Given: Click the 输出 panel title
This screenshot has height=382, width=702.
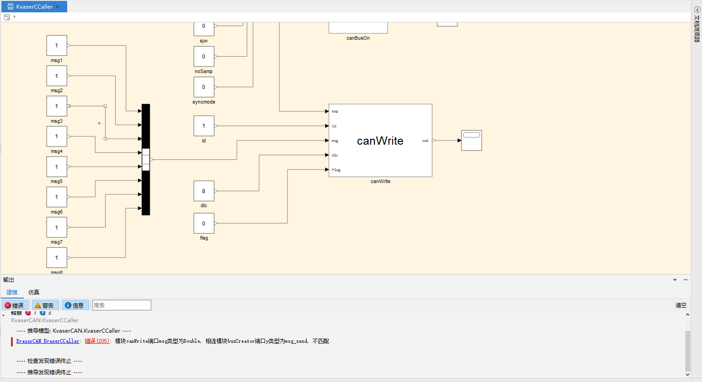Looking at the screenshot, I should coord(9,280).
